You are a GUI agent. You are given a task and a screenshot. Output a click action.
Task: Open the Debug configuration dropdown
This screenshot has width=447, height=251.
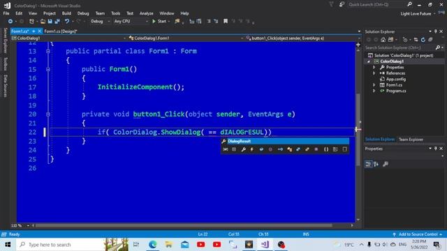pos(100,22)
